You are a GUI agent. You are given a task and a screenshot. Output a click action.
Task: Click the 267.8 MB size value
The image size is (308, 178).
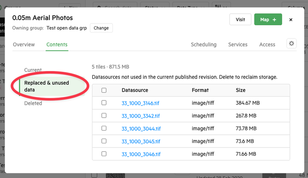(x=246, y=116)
